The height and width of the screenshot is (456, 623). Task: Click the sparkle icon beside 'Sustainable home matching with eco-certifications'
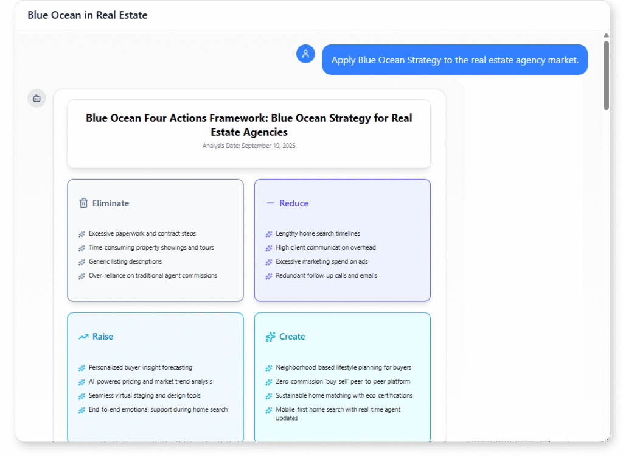tap(268, 396)
